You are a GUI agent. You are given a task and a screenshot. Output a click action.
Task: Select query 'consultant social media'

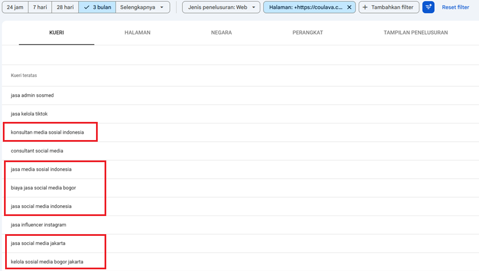[37, 151]
